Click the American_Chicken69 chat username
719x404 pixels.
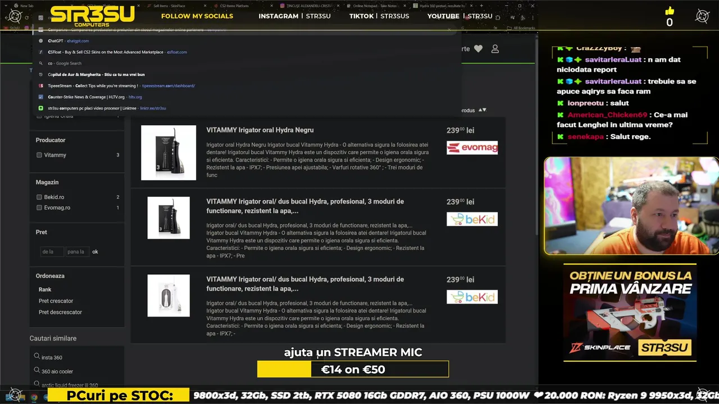[607, 114]
